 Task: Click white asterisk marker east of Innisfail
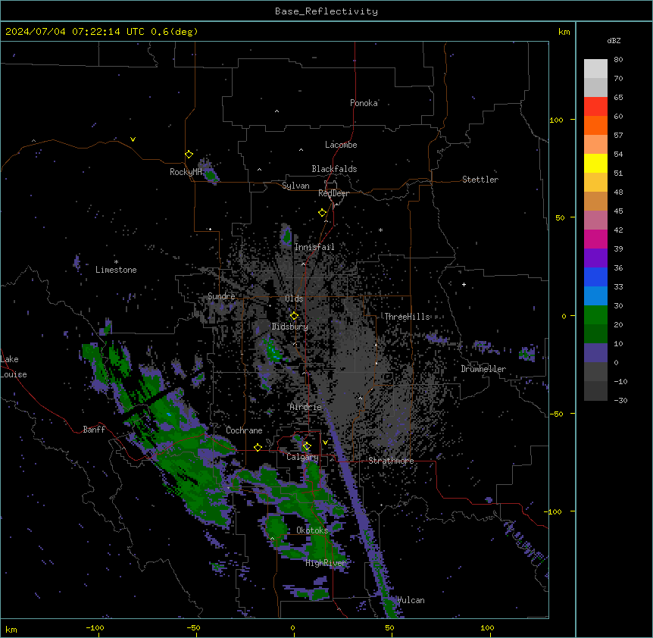pyautogui.click(x=380, y=230)
